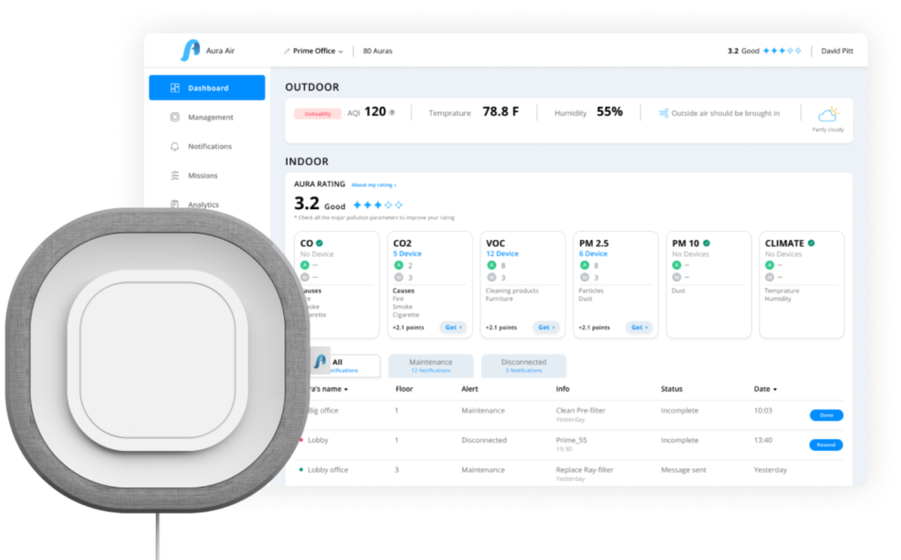The height and width of the screenshot is (560, 901).
Task: Click the Aura Air logo icon
Action: click(189, 51)
